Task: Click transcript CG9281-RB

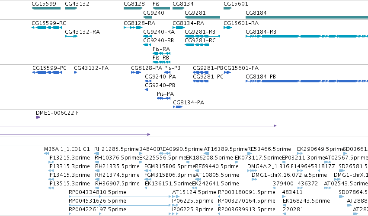Action: (x=202, y=36)
